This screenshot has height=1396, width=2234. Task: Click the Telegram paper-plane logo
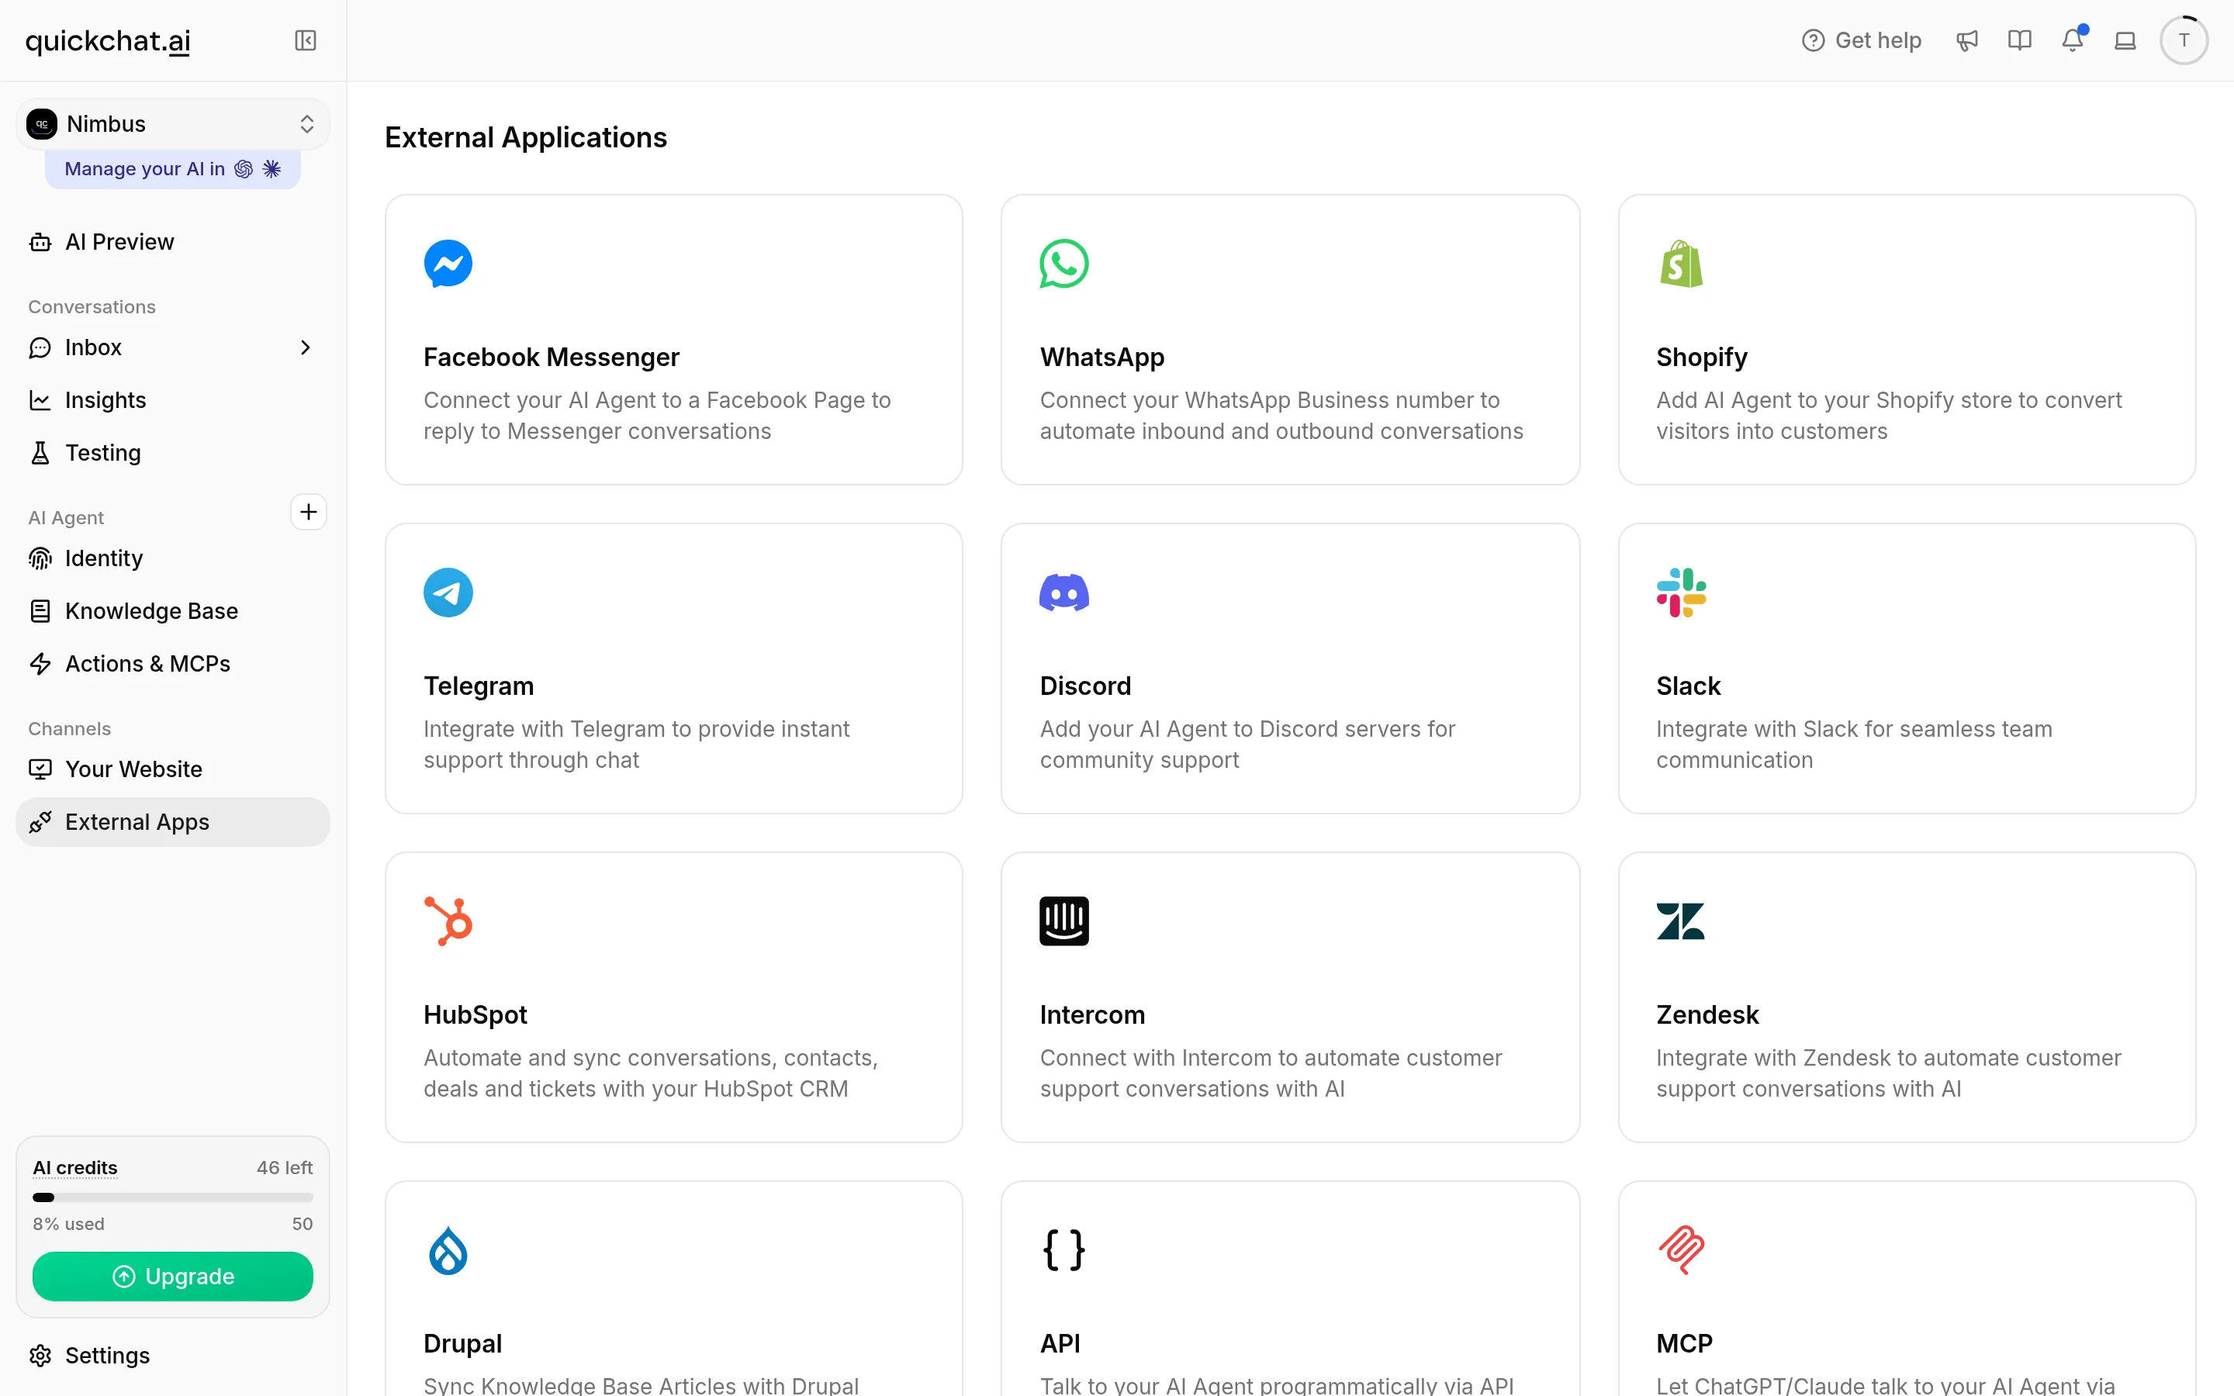(x=448, y=593)
